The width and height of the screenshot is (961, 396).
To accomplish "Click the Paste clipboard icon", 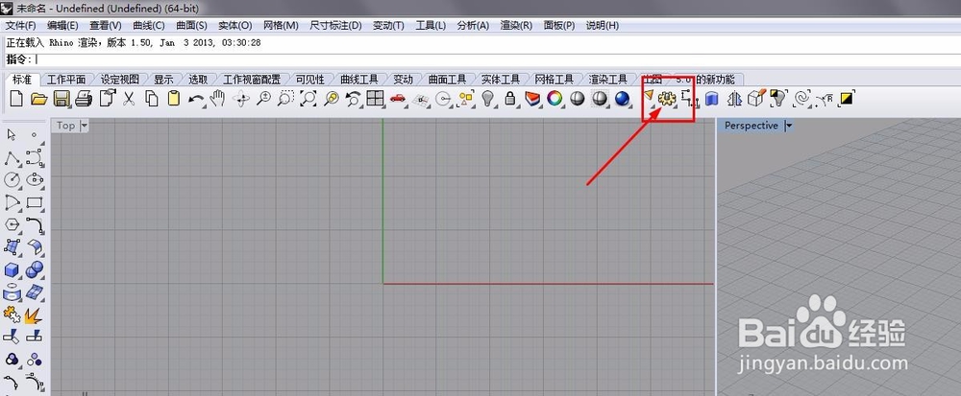I will [x=173, y=99].
